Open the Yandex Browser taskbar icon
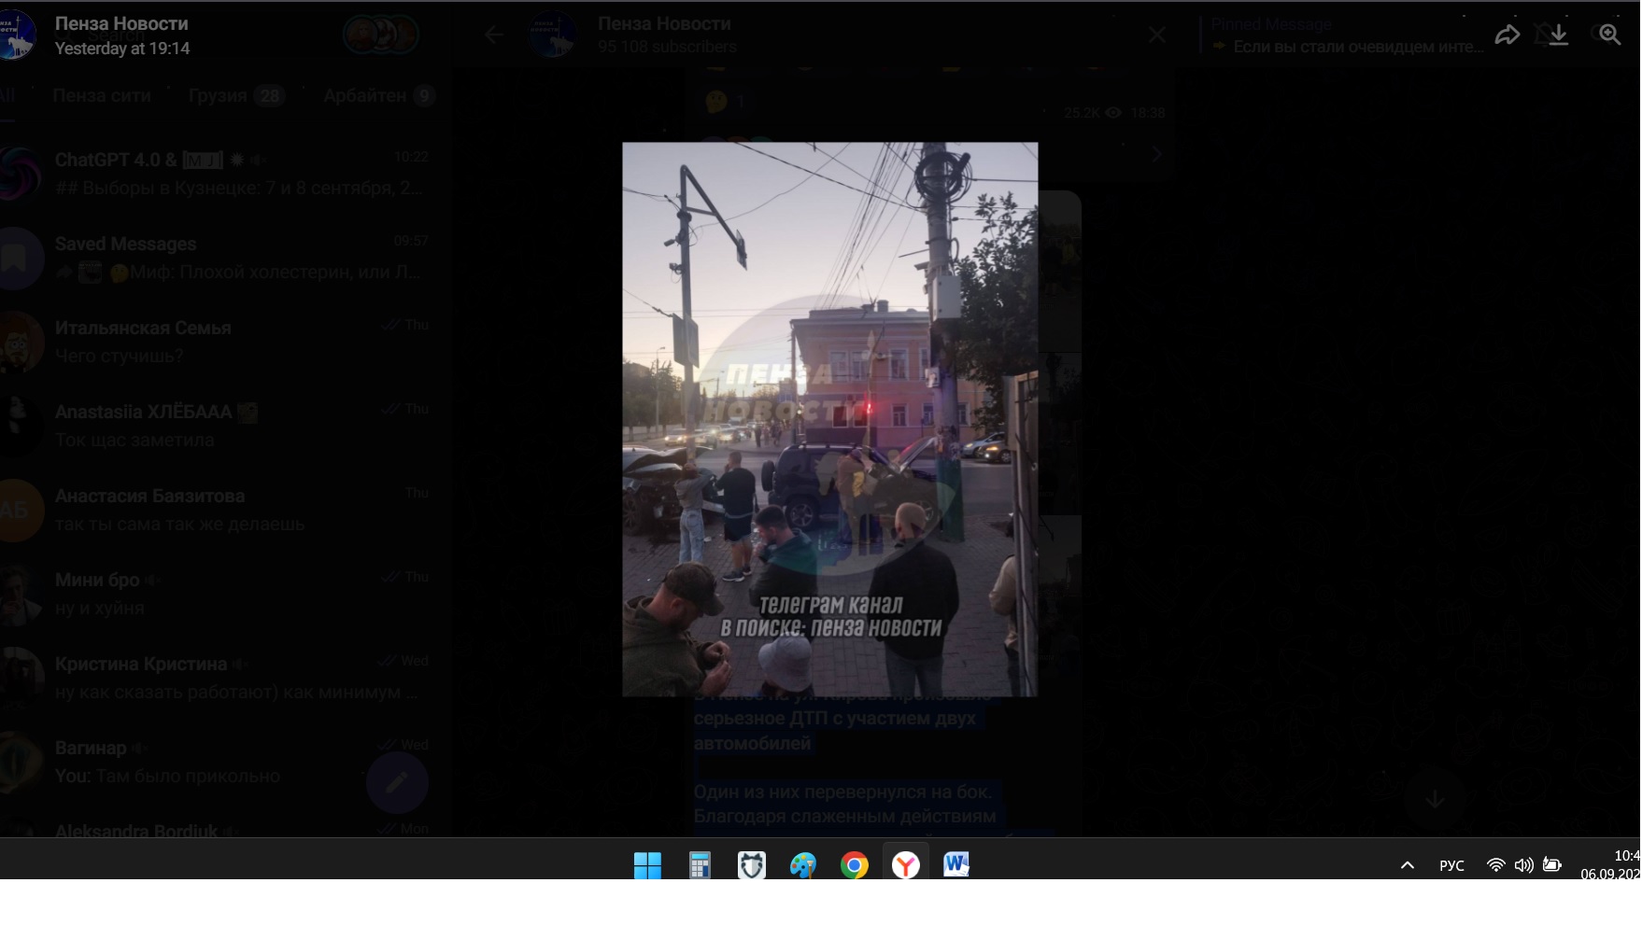Image resolution: width=1642 pixels, height=925 pixels. (x=905, y=865)
